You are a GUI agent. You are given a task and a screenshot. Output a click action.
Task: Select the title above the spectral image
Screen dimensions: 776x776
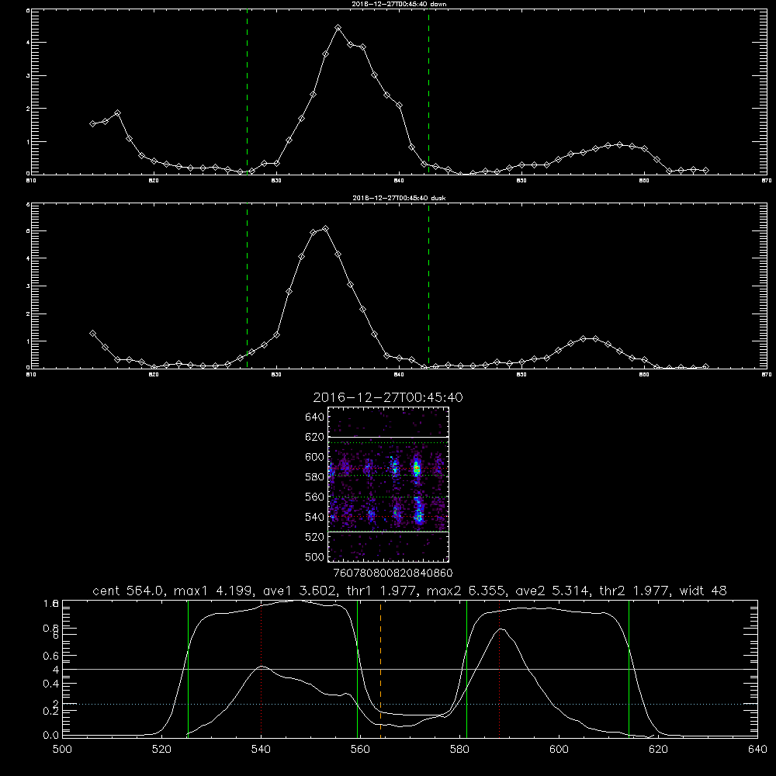(x=388, y=397)
